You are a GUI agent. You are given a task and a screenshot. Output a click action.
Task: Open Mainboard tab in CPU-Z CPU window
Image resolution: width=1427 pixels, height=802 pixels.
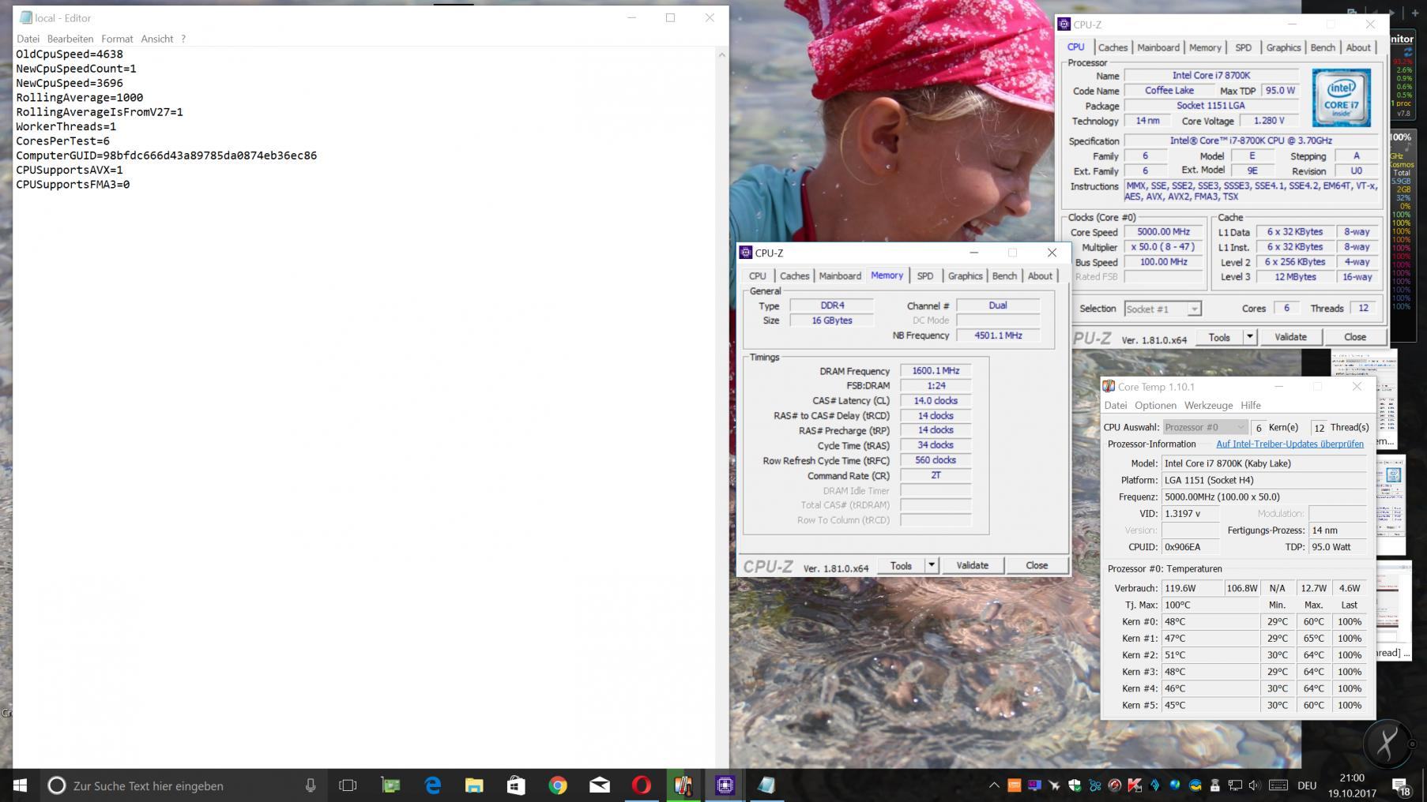coord(1158,47)
